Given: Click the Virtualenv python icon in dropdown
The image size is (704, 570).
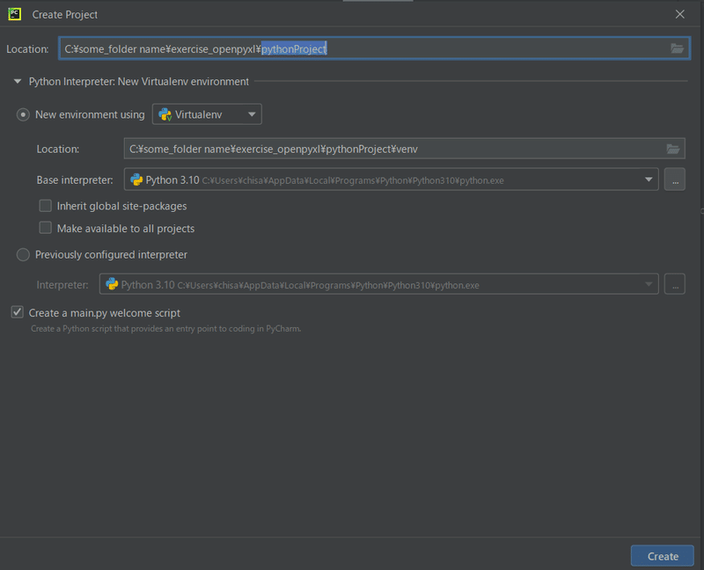Looking at the screenshot, I should [165, 114].
